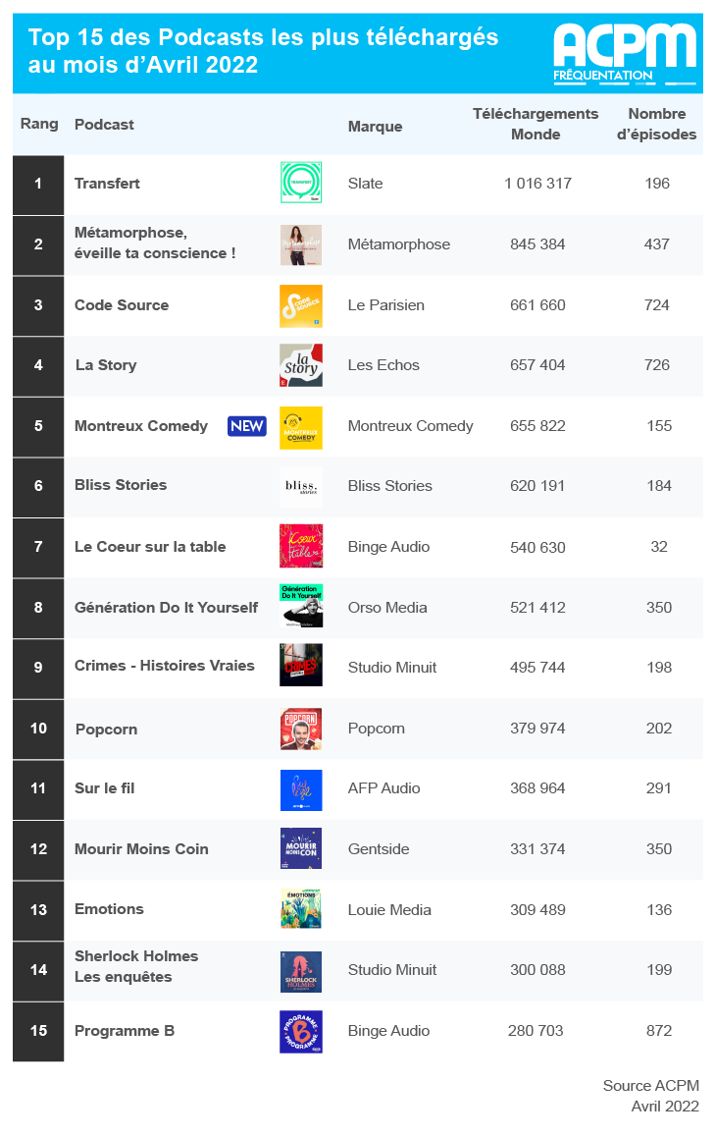Click the Transfert podcast cover icon
The width and height of the screenshot is (715, 1136).
tap(301, 183)
